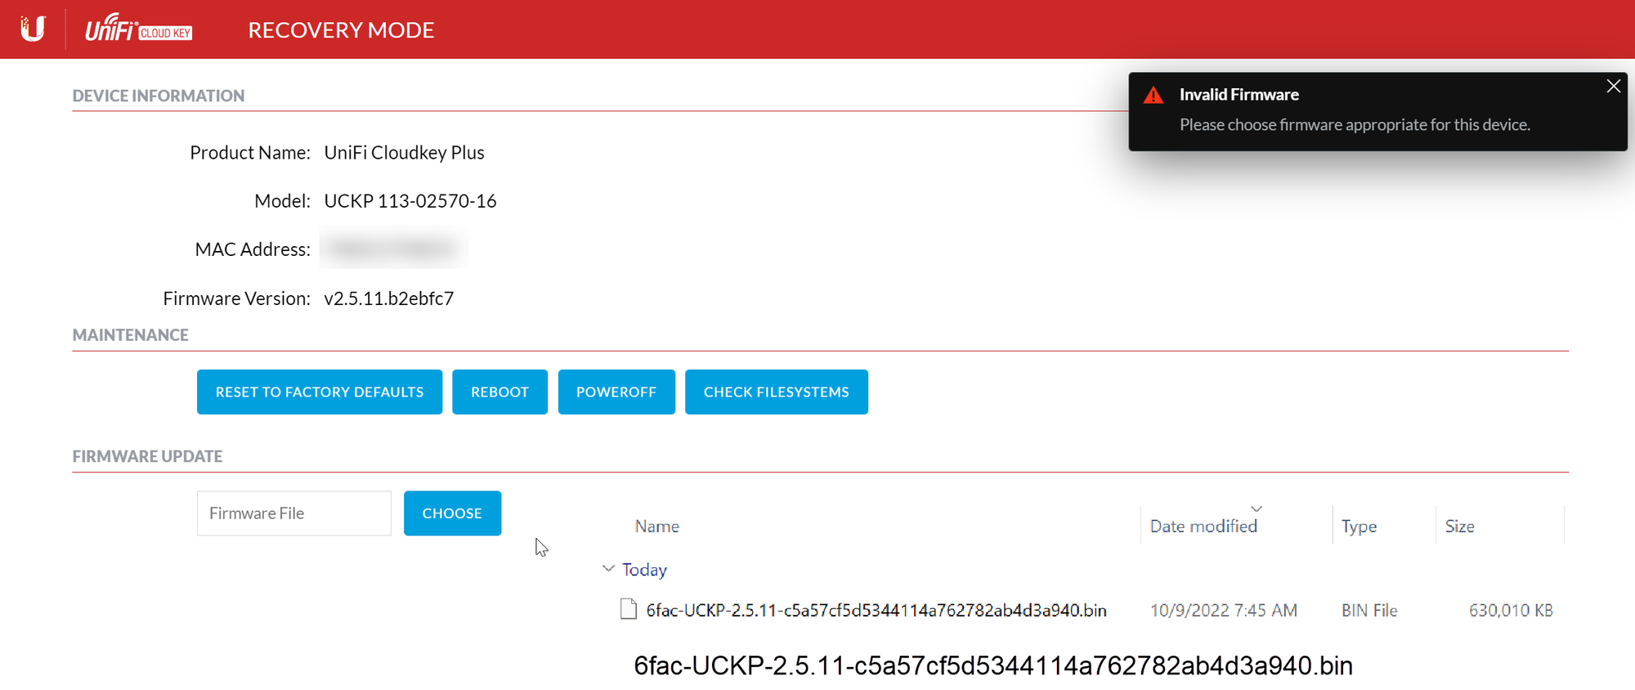This screenshot has width=1635, height=690.
Task: Collapse the Today group chevron
Action: (608, 568)
